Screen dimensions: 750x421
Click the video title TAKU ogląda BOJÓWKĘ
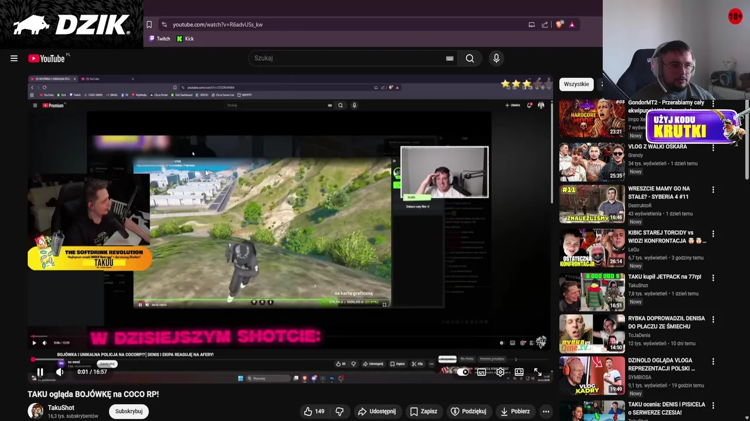(93, 394)
